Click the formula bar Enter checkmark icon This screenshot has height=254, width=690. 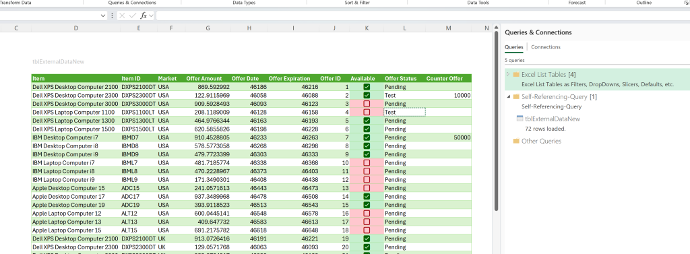point(133,16)
